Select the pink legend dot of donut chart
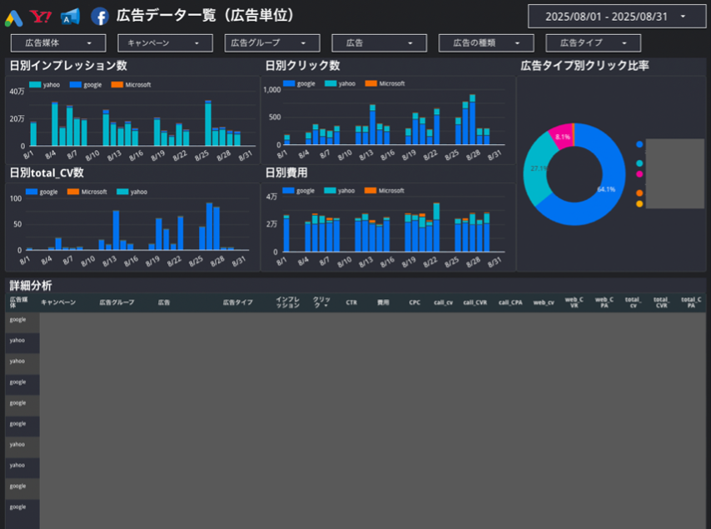This screenshot has height=529, width=711. 639,174
